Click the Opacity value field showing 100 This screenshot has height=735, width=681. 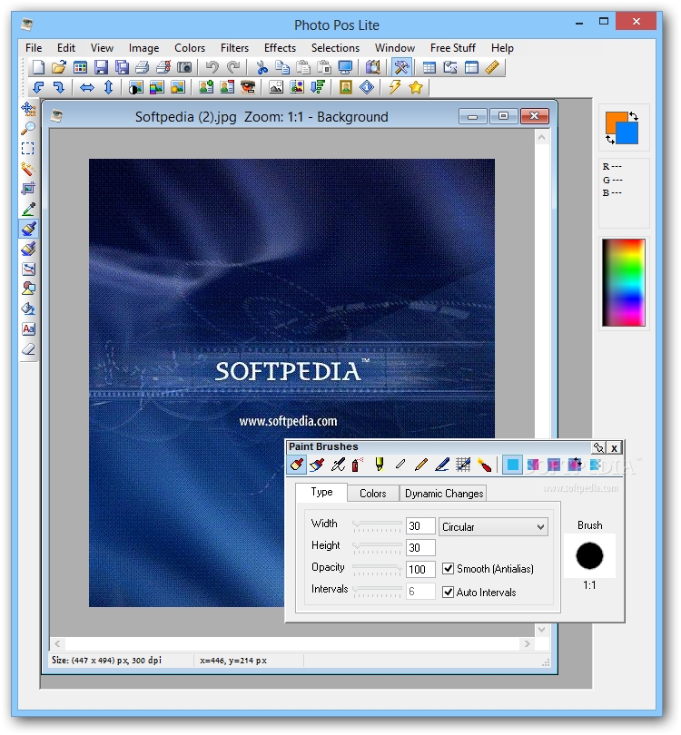point(420,570)
